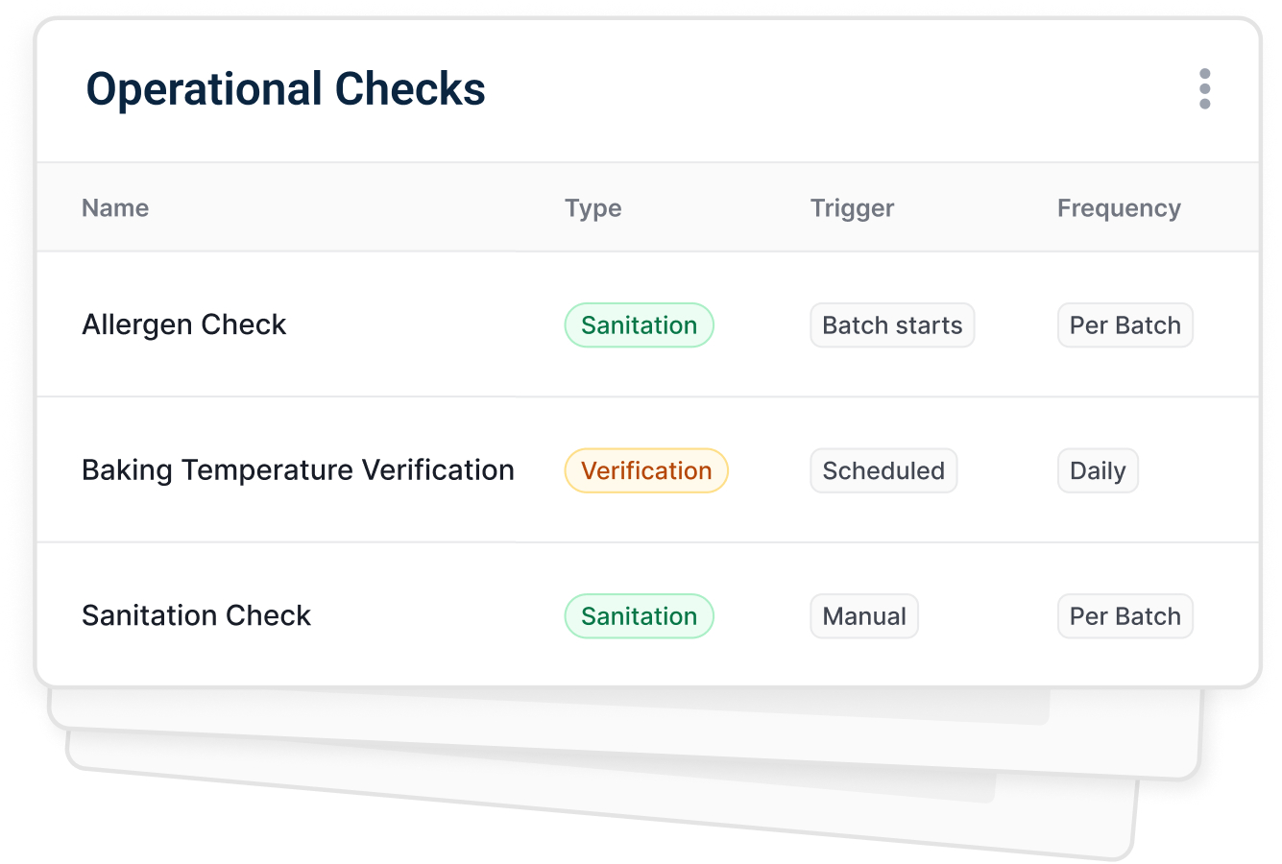Click the Frequency column header

tap(1119, 208)
